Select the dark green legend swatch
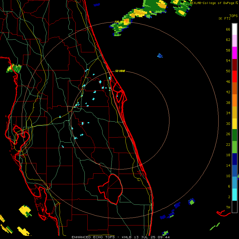This screenshot has height=239, width=239. [234, 135]
